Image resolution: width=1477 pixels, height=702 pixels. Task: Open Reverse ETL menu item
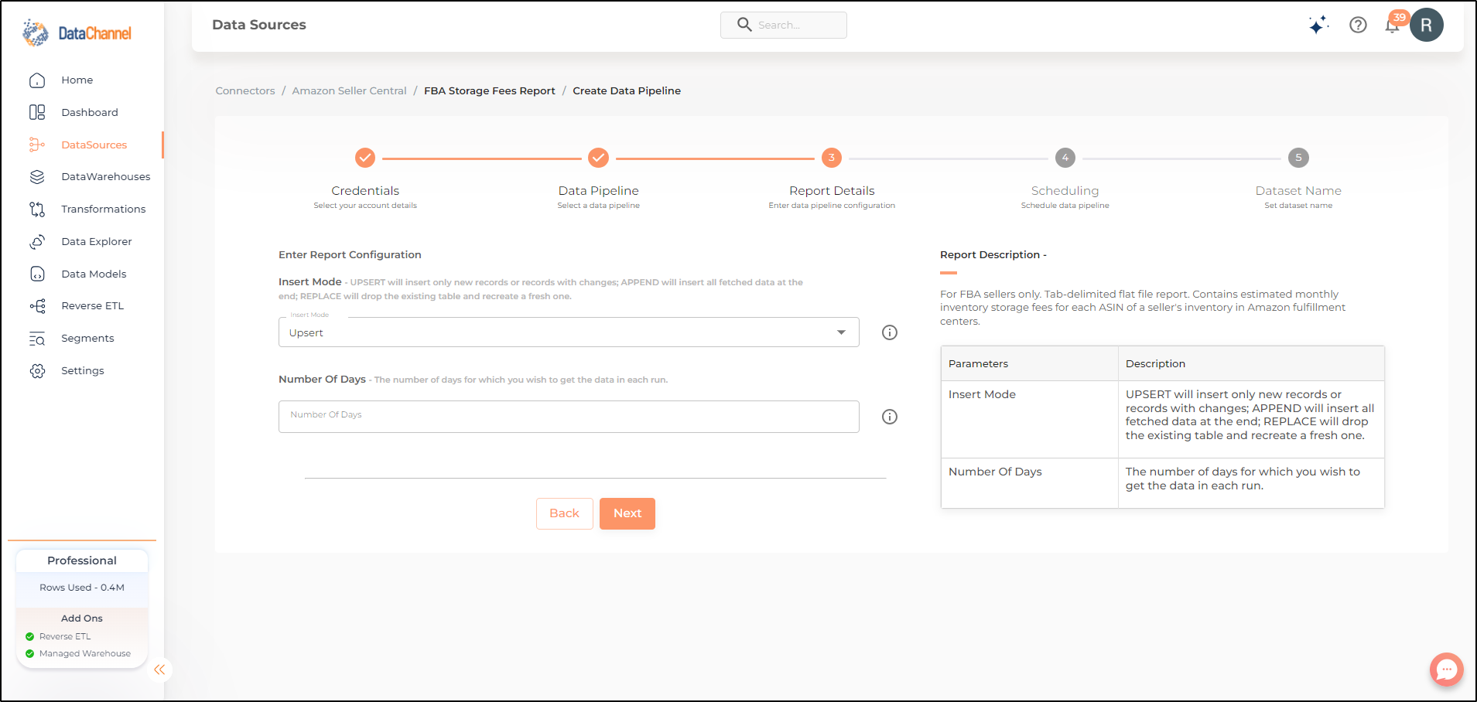coord(93,306)
